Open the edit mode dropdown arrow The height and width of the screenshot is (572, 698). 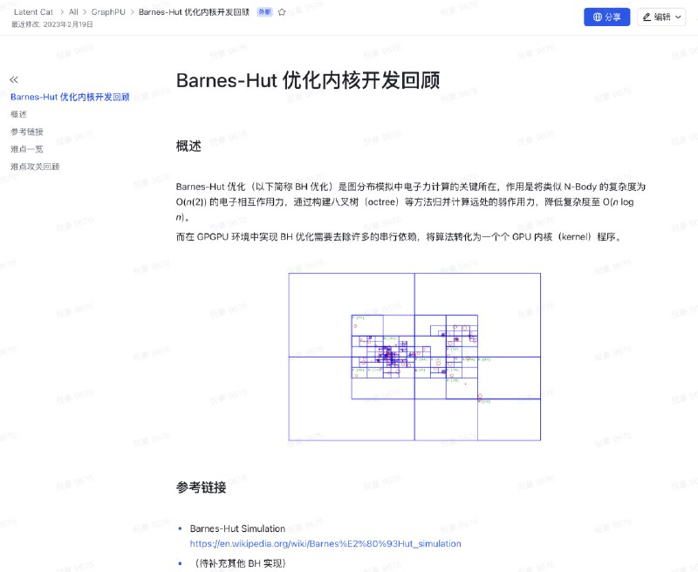pyautogui.click(x=678, y=17)
